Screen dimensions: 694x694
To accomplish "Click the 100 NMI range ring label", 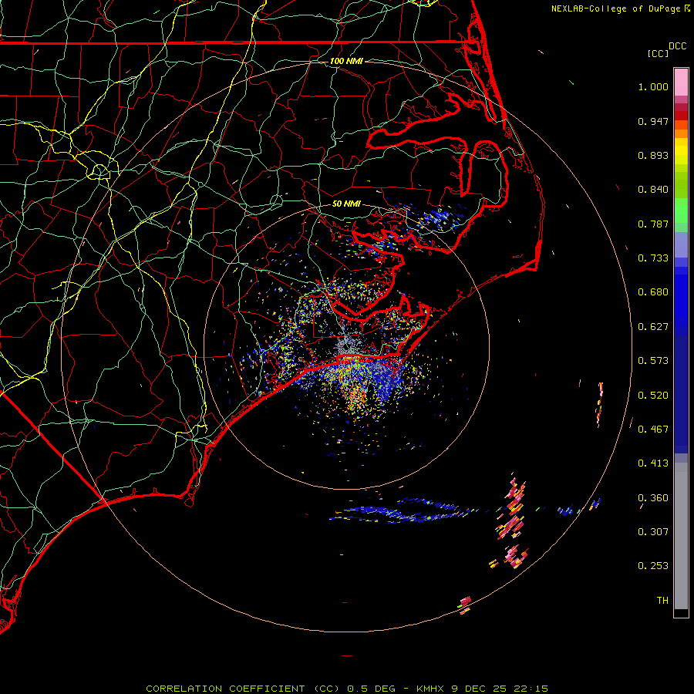I will point(346,61).
